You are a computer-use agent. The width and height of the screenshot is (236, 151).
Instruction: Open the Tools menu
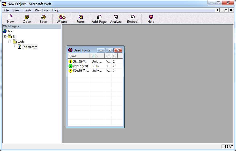click(x=27, y=10)
